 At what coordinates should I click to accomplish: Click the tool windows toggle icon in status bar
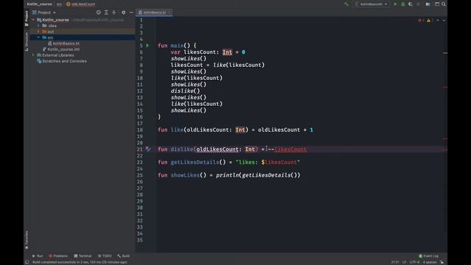27,262
